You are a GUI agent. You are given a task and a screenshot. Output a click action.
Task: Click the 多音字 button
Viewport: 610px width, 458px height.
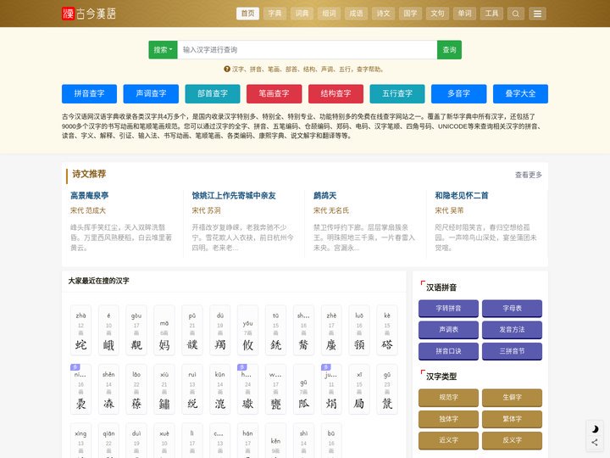458,94
